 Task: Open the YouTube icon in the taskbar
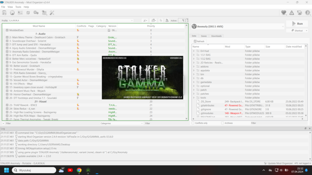[x=70, y=170]
